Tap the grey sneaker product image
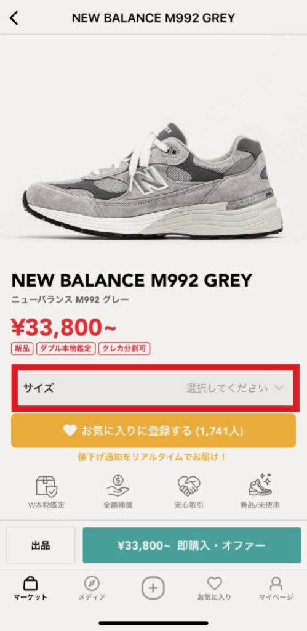Viewport: 307px width, 631px height. (153, 181)
